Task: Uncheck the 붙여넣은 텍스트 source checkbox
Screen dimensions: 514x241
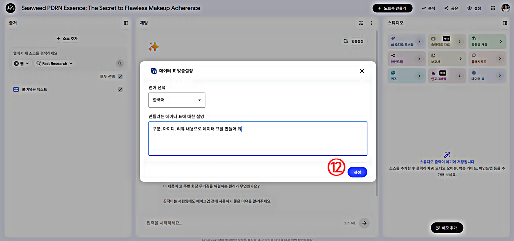Action: pyautogui.click(x=120, y=89)
